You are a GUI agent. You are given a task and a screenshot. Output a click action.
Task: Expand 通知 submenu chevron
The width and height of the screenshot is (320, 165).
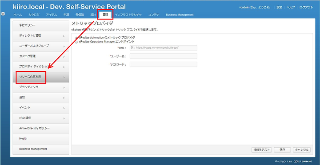click(64, 98)
